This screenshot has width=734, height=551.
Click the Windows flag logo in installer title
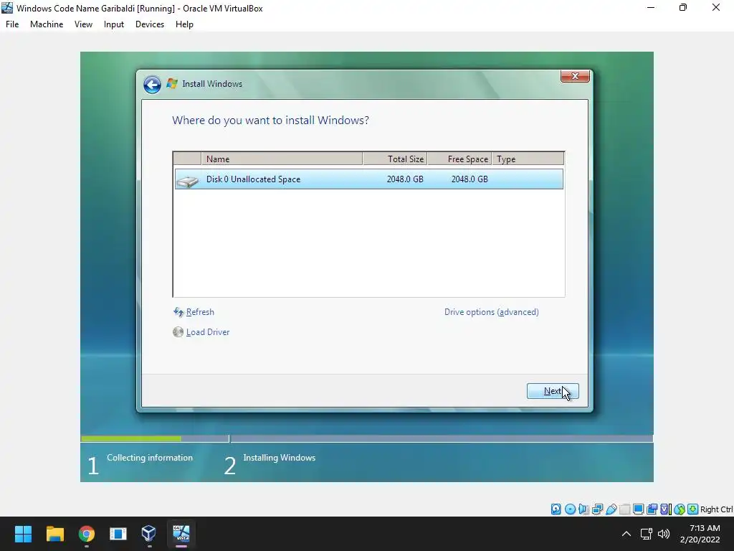[x=172, y=84]
